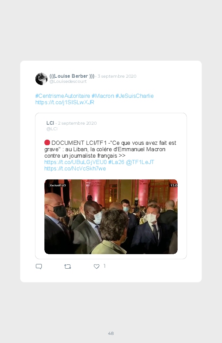This screenshot has height=343, width=222.
Task: Like the tweet with the heart icon
Action: 96,267
